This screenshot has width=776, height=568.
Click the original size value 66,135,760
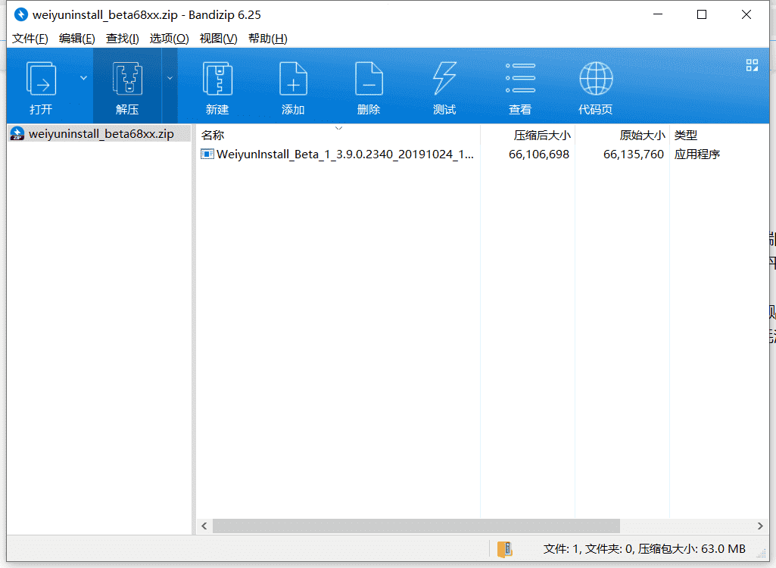click(634, 154)
